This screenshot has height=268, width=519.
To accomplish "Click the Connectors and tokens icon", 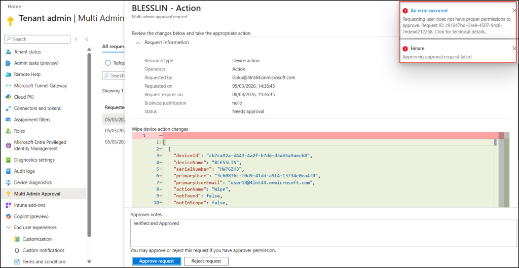I will [x=9, y=108].
